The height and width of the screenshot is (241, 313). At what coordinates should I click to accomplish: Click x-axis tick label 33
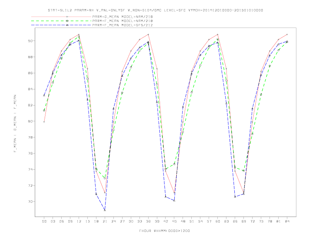pyautogui.click(x=140, y=221)
